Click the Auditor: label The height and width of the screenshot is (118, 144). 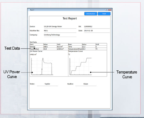coord(70,84)
